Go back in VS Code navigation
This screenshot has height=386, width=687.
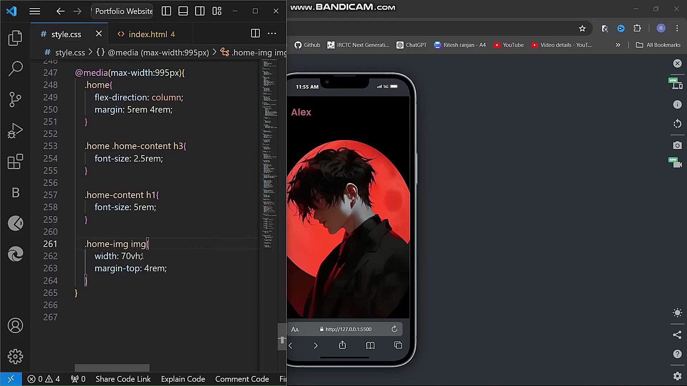[60, 11]
